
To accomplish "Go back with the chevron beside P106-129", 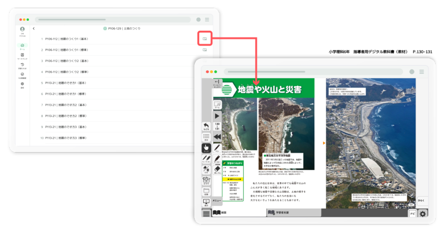I will coord(34,28).
